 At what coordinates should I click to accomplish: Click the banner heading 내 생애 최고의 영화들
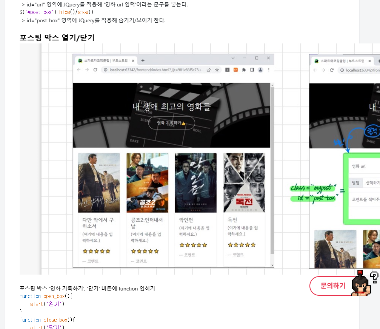pyautogui.click(x=172, y=106)
